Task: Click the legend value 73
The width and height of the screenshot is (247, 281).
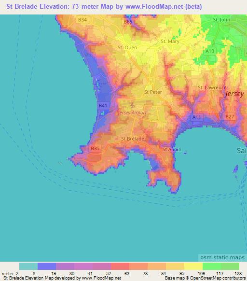Action: tap(145, 274)
